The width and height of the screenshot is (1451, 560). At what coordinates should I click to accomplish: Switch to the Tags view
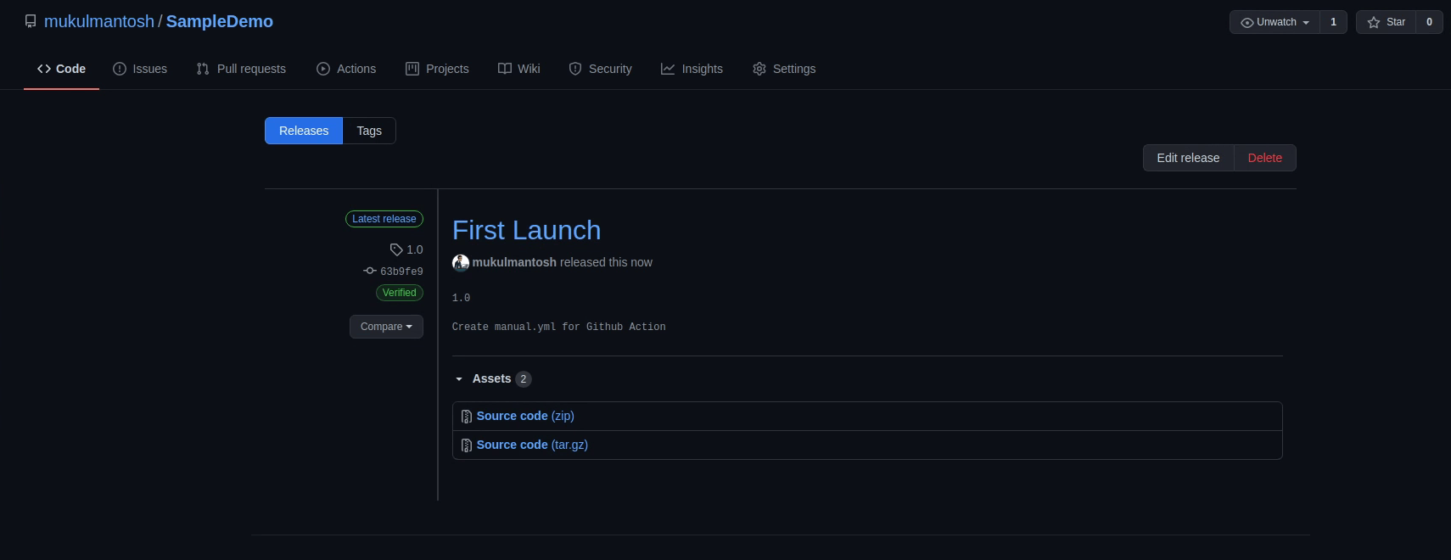(369, 131)
